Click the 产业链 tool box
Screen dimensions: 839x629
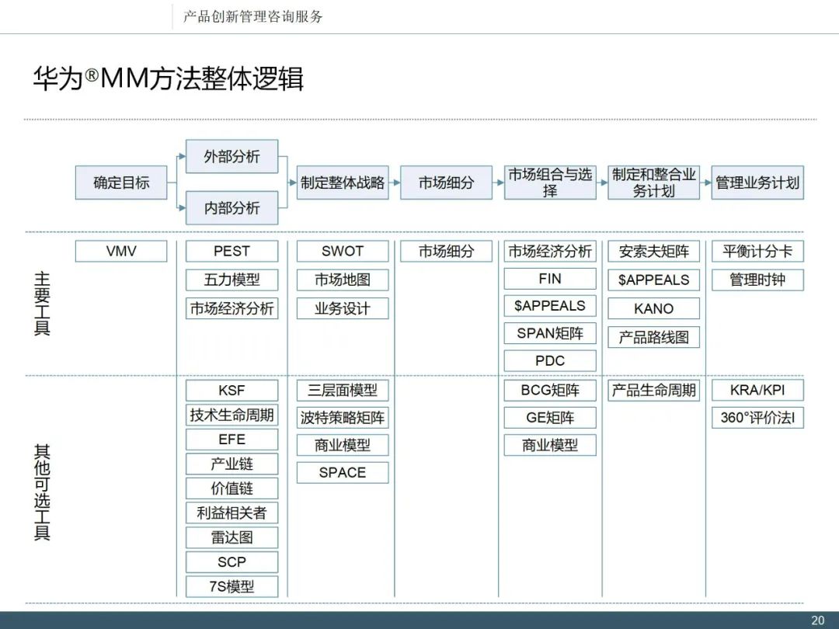click(232, 464)
